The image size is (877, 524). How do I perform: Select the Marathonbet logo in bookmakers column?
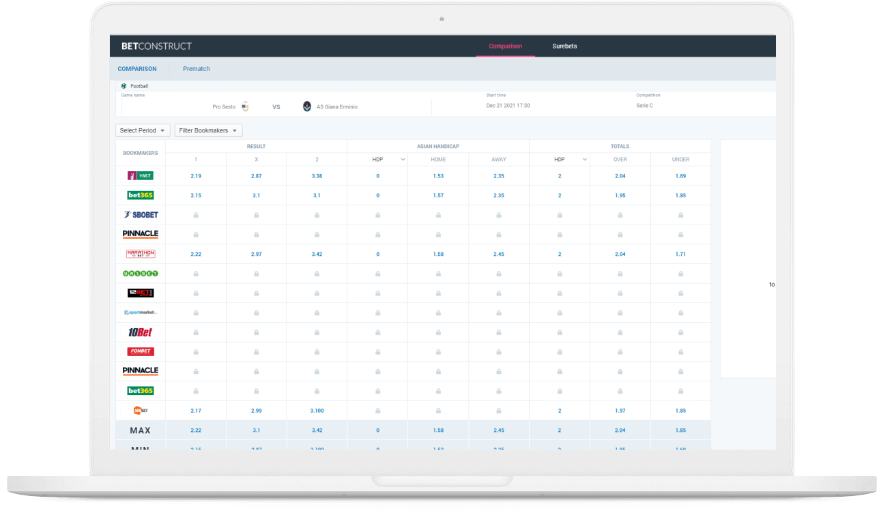pyautogui.click(x=141, y=254)
